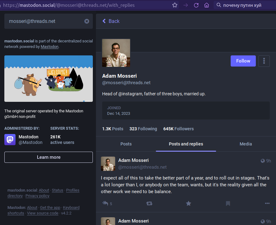Switch to the Posts tab
The image size is (276, 225).
pyautogui.click(x=126, y=144)
